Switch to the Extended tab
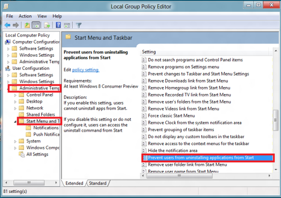Image resolution: width=281 pixels, height=198 pixels. (74, 183)
